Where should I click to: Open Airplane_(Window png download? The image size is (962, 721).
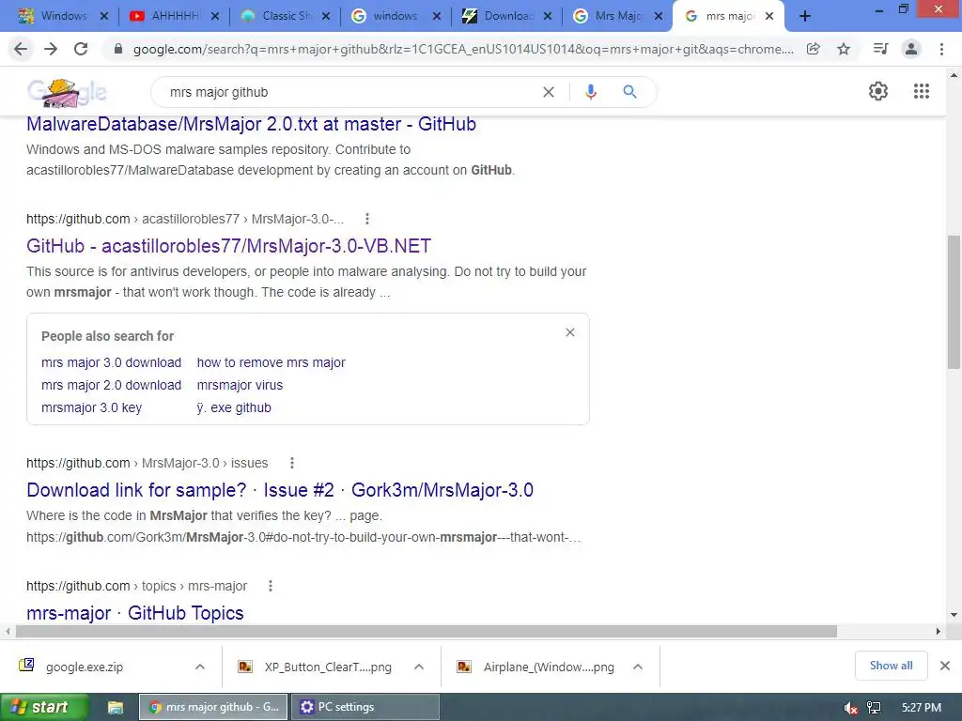[x=549, y=667]
